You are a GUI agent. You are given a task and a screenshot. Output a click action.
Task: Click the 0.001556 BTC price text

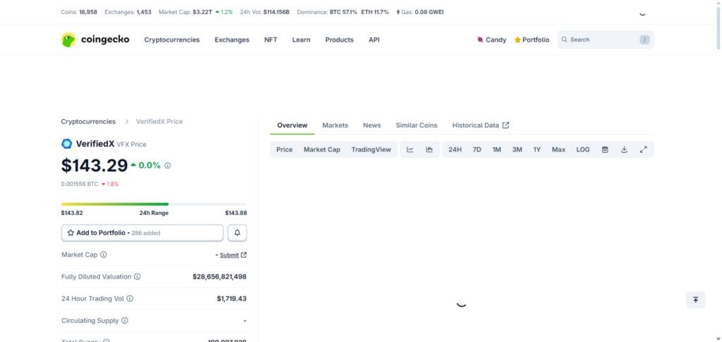click(x=80, y=184)
